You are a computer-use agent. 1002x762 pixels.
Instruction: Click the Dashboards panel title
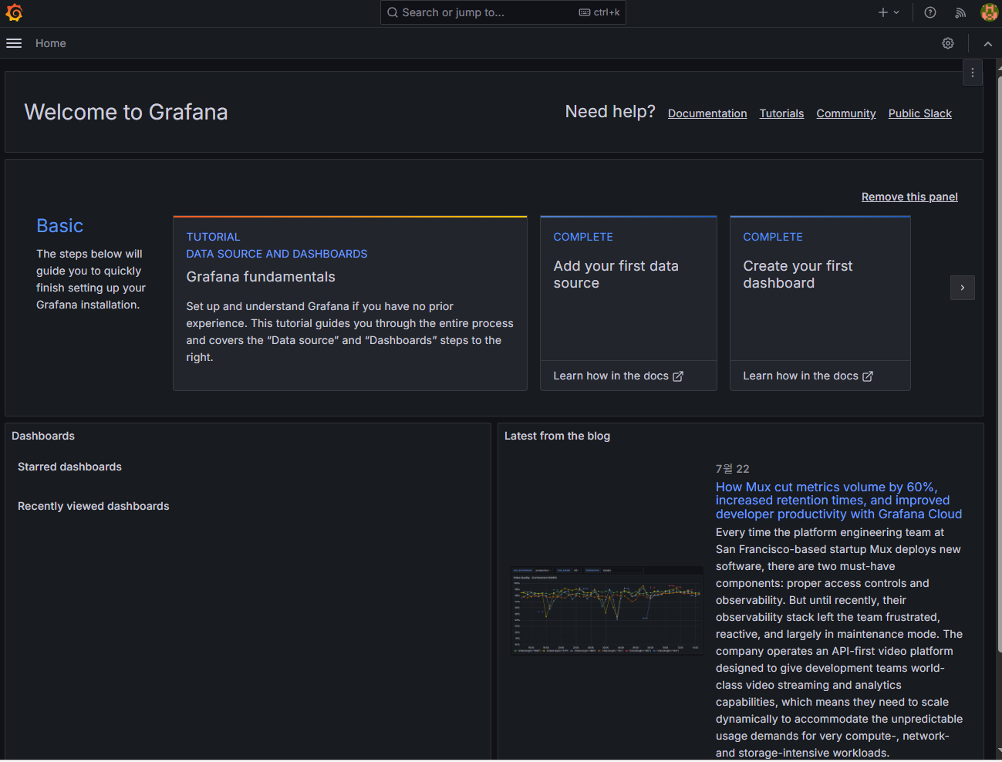[43, 436]
